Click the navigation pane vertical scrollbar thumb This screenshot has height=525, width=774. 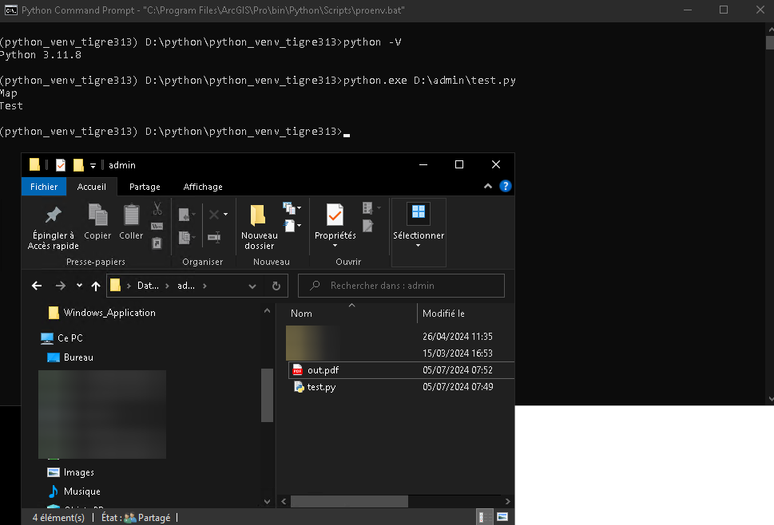(x=267, y=396)
